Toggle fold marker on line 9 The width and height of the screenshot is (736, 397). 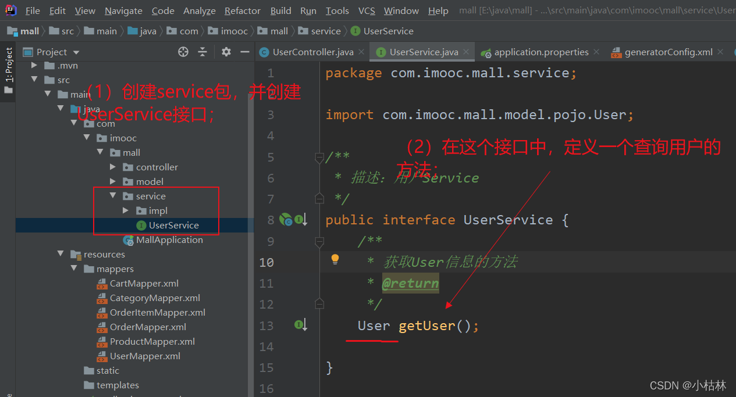click(319, 241)
